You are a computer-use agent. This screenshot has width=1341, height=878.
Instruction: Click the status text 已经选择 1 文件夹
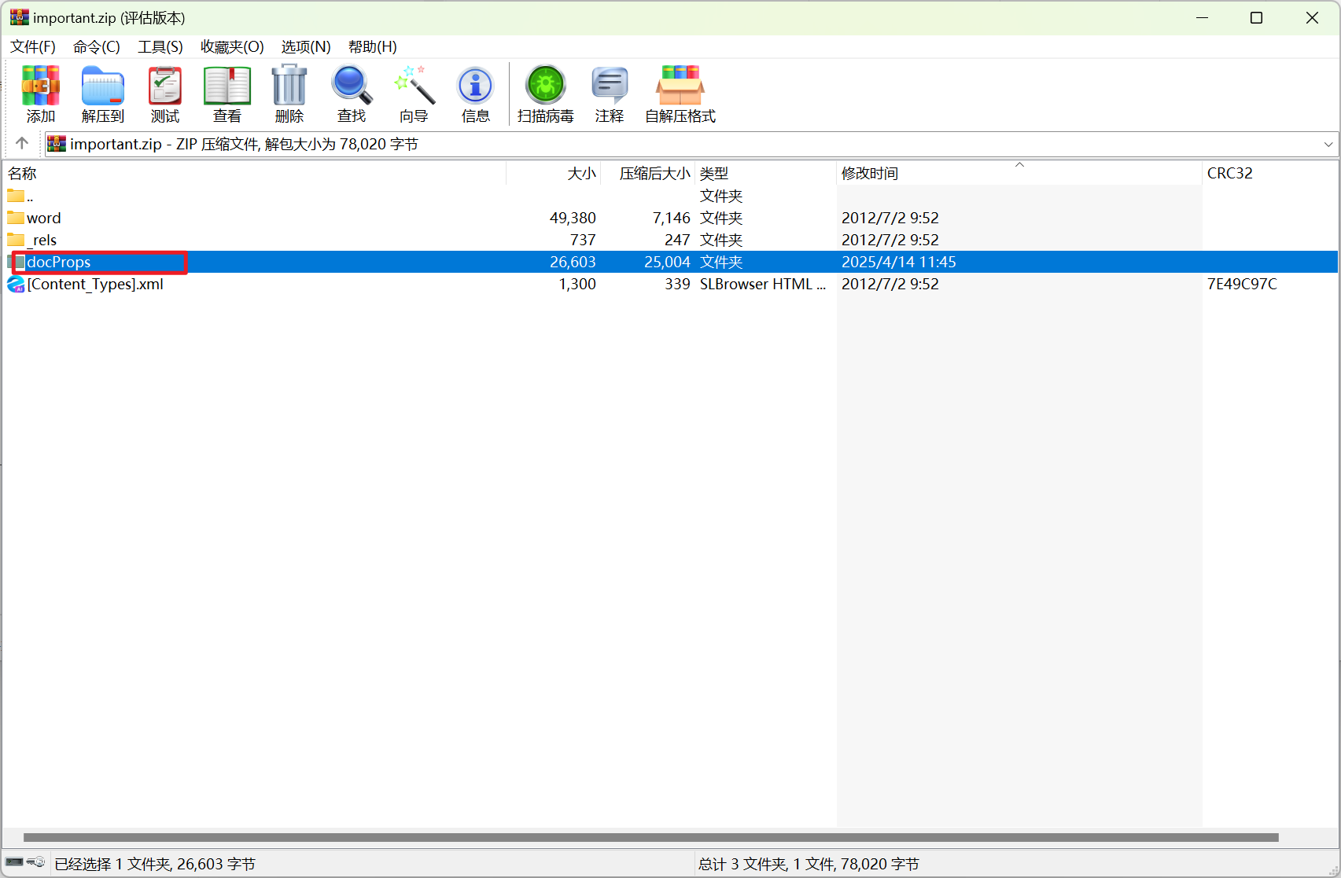155,864
